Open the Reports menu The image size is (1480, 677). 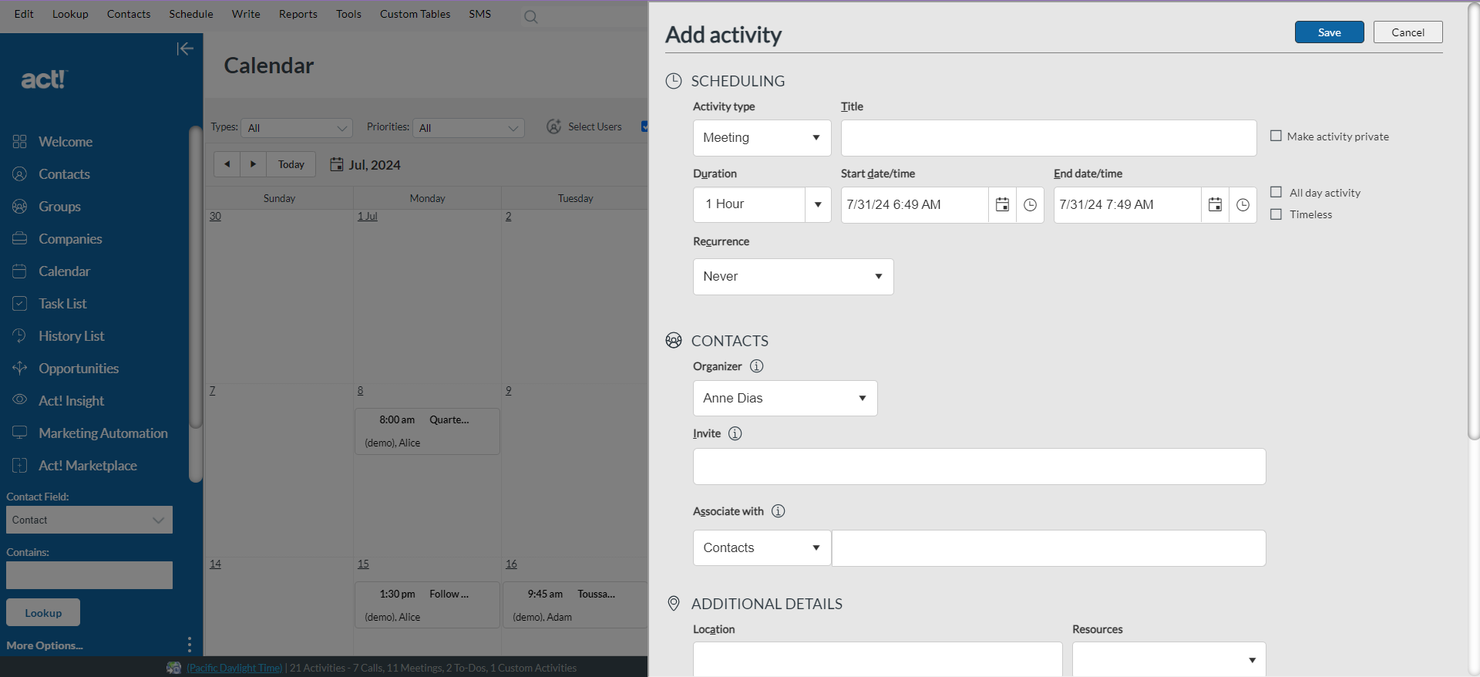point(298,14)
